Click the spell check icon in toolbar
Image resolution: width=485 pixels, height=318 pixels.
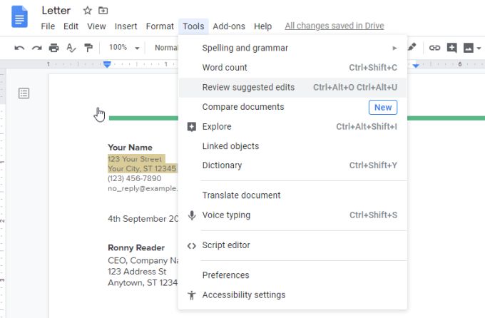(71, 48)
